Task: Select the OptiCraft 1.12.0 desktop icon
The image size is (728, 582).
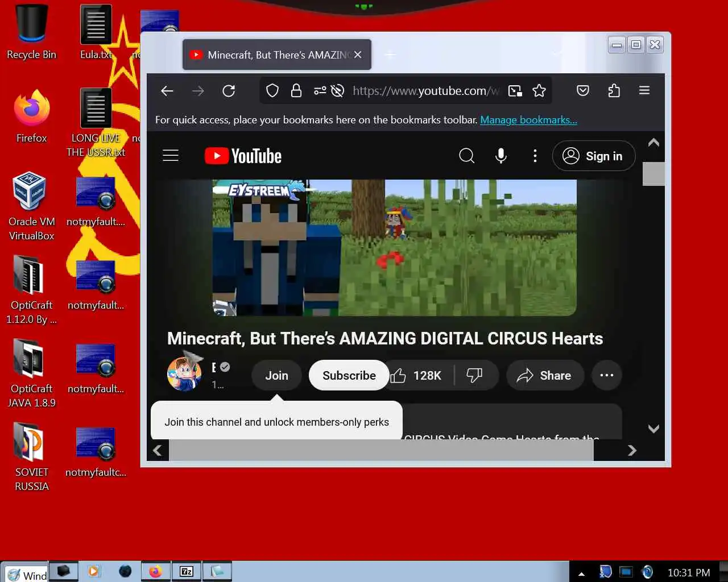Action: point(31,290)
